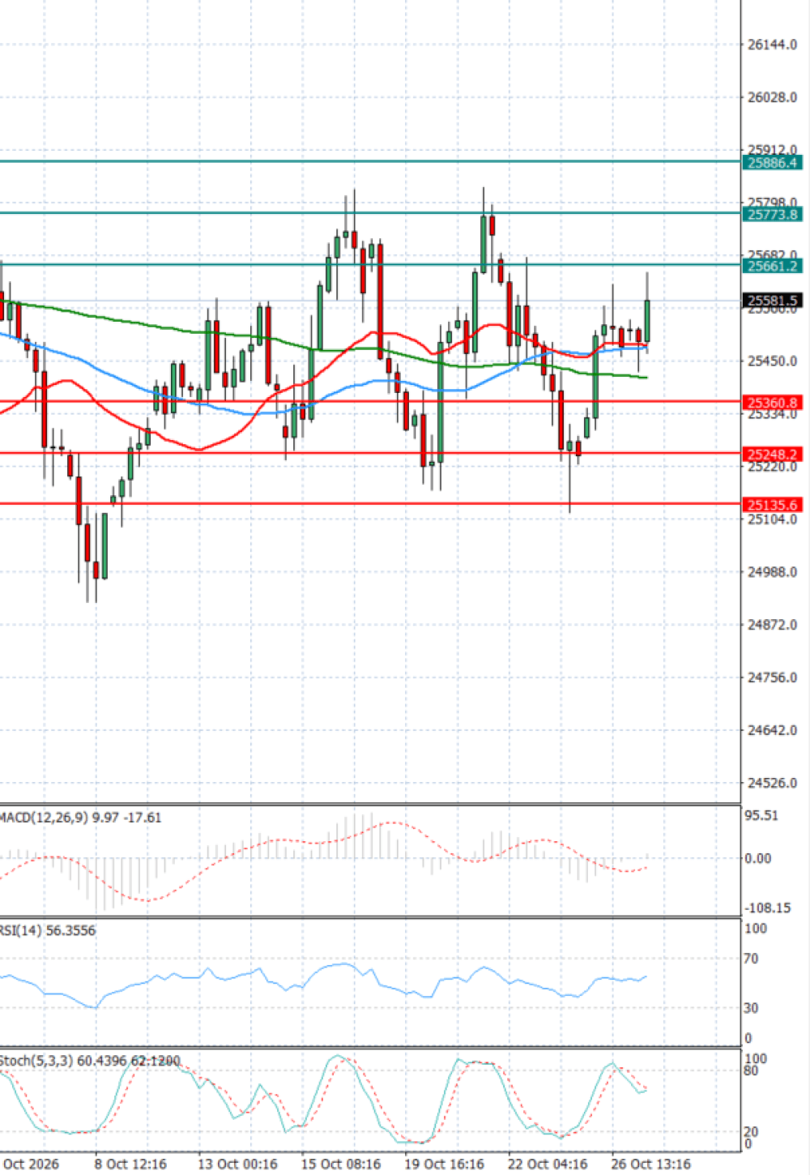
Task: Click the 24872.0 price scale value
Action: 772,625
